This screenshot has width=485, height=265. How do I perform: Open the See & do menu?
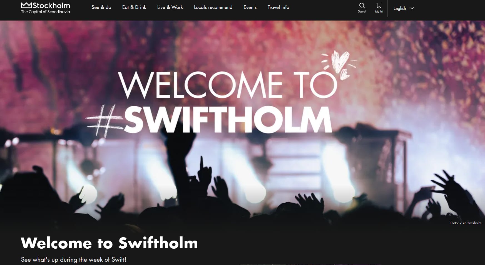click(101, 7)
